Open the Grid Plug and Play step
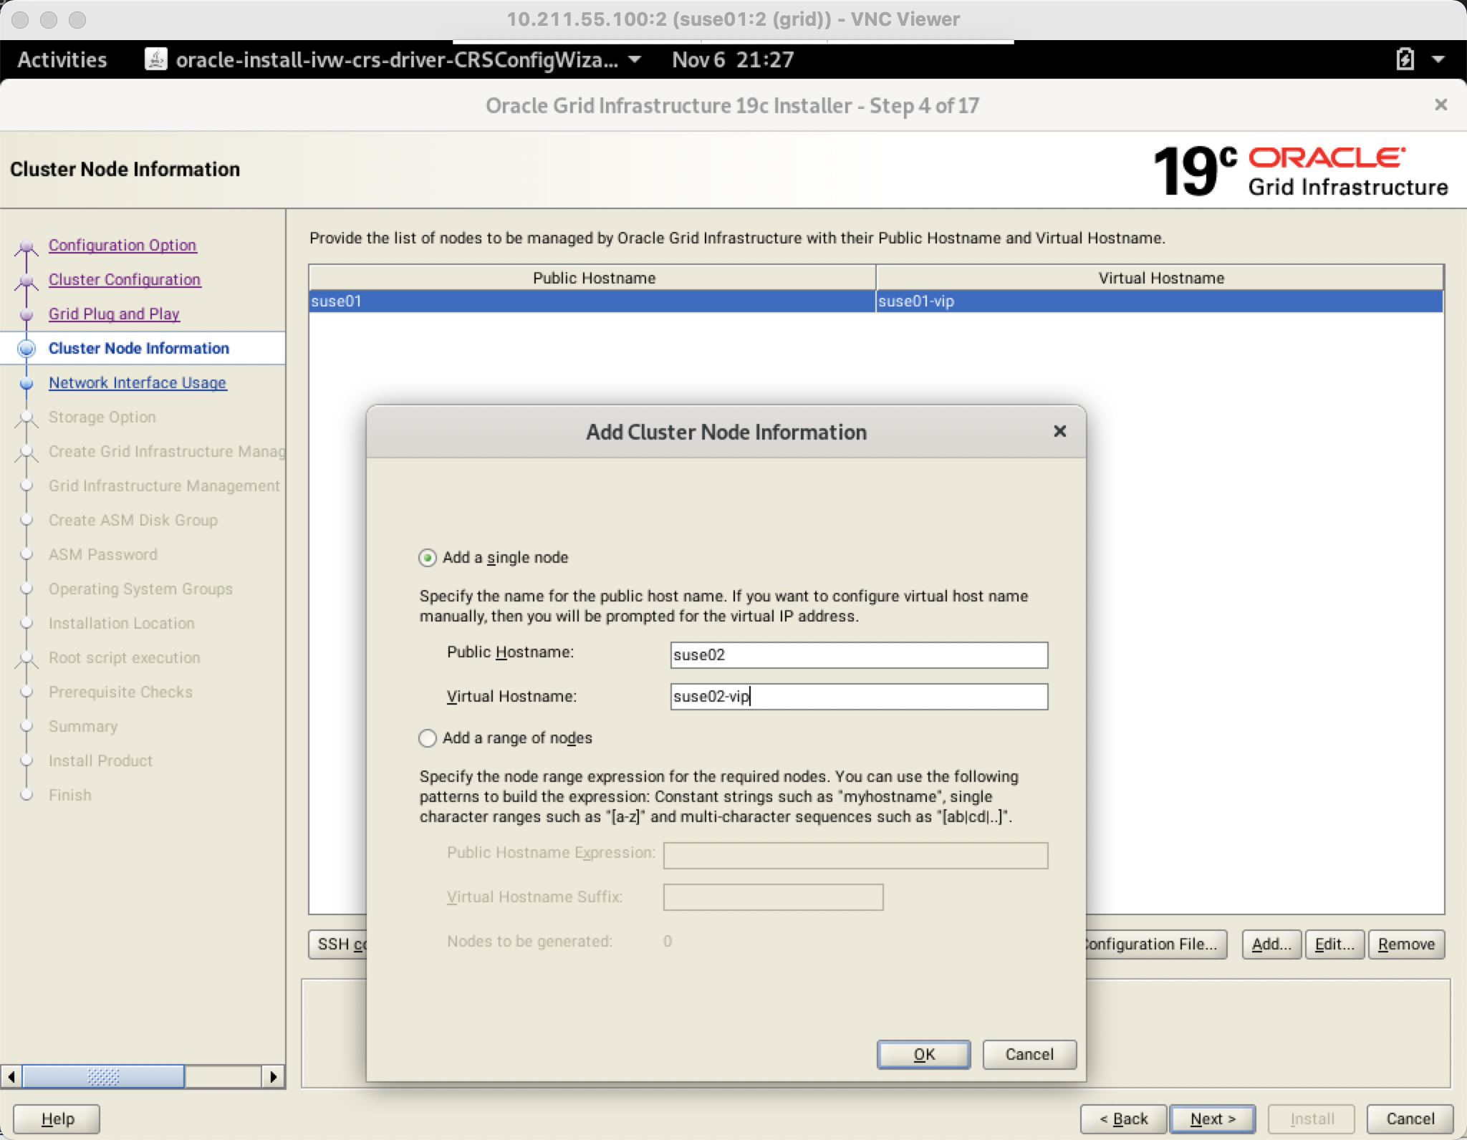The height and width of the screenshot is (1140, 1467). click(x=114, y=314)
